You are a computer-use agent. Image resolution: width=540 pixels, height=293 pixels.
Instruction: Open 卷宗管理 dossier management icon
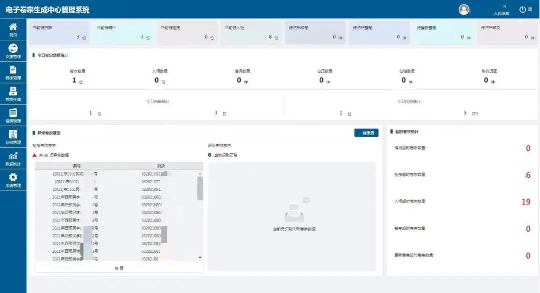pos(13,72)
